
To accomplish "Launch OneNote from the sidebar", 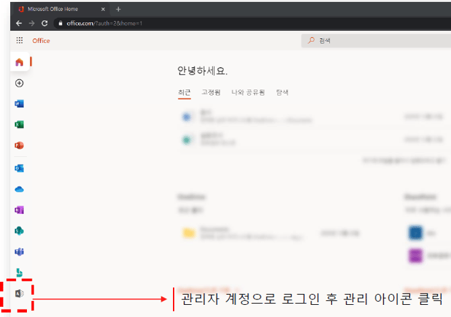I will 20,210.
